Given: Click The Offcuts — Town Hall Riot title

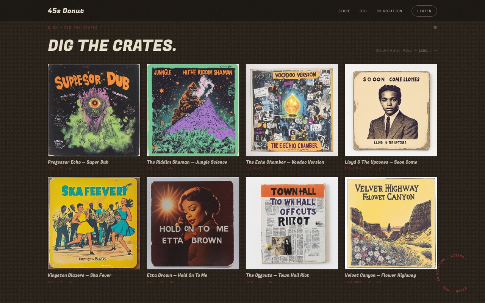Looking at the screenshot, I should tap(277, 275).
